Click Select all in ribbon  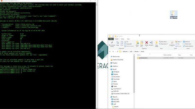coord(186,42)
